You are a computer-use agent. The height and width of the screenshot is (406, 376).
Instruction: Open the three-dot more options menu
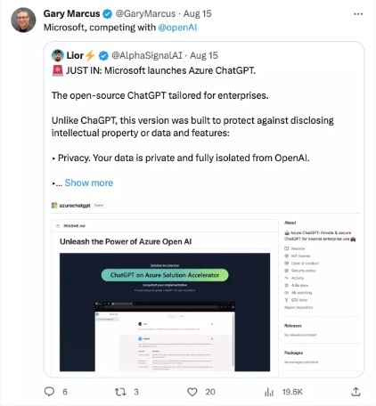coord(358,14)
